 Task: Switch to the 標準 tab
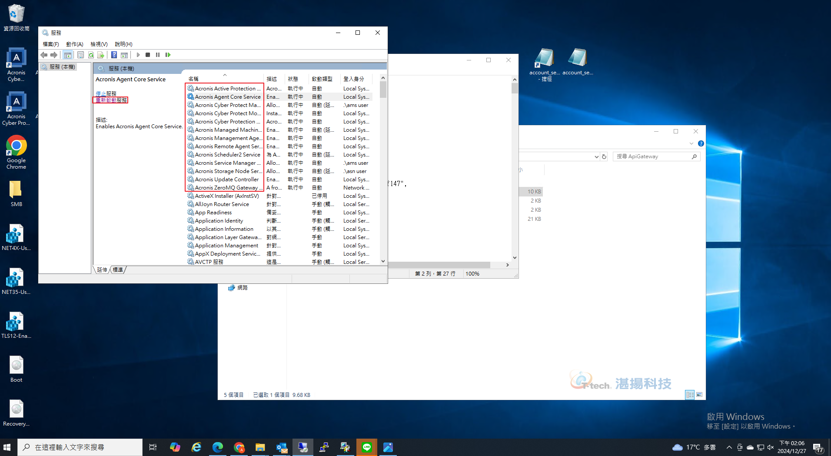118,270
